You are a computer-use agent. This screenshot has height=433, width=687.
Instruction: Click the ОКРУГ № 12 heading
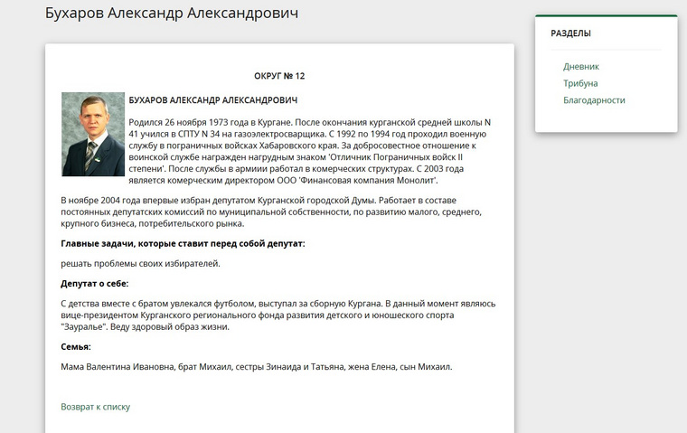(279, 76)
